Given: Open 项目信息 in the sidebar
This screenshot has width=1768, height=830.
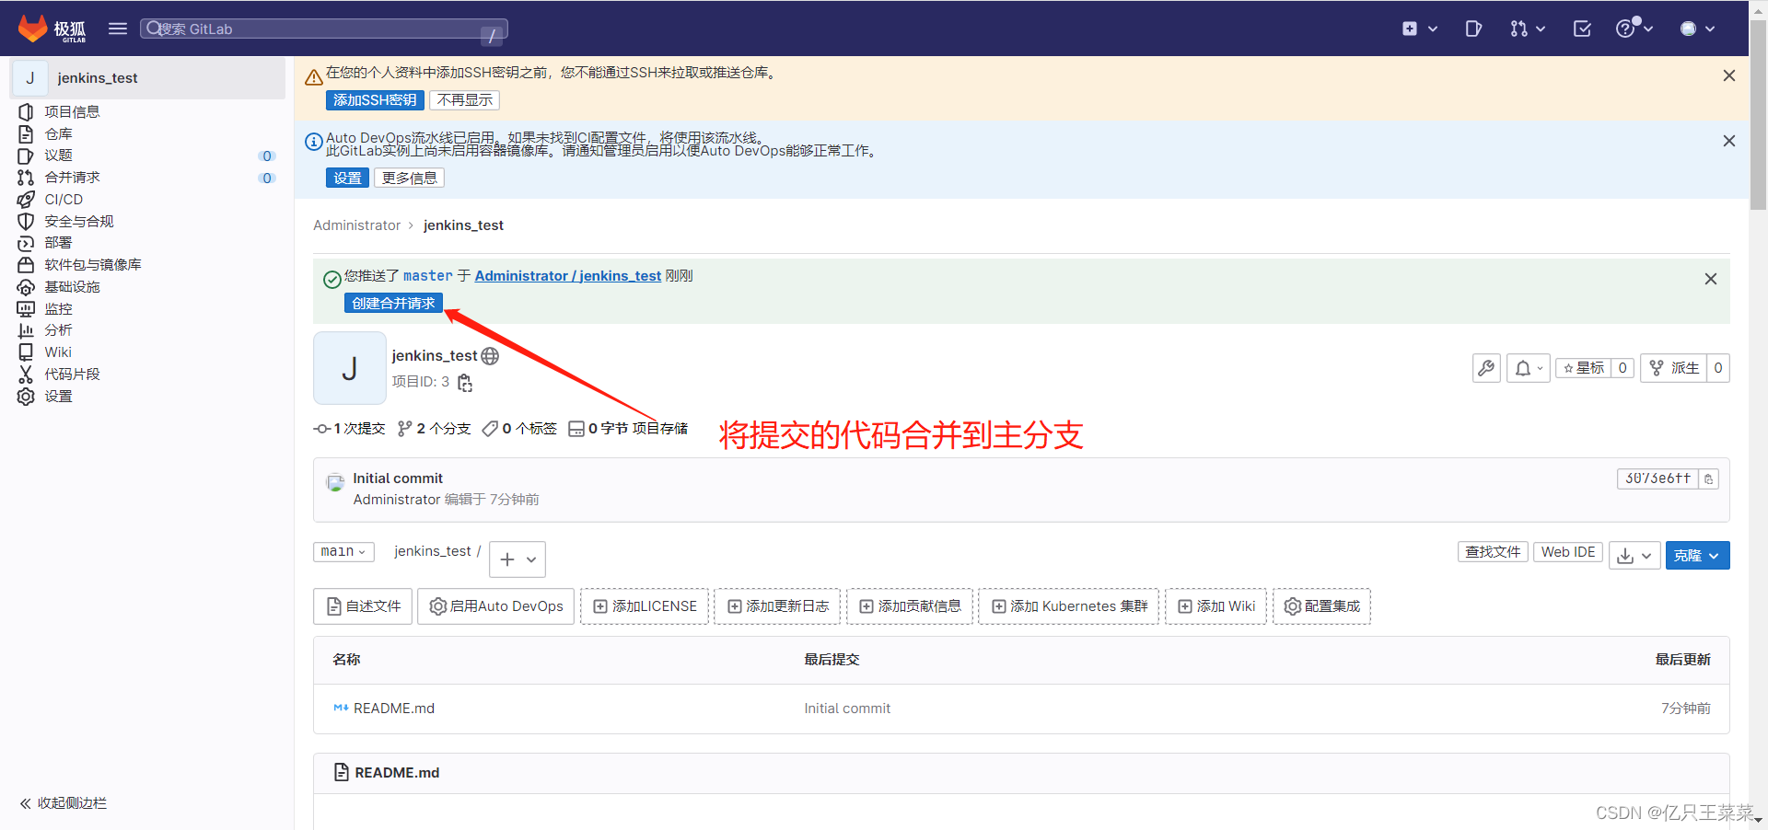Looking at the screenshot, I should (x=72, y=112).
